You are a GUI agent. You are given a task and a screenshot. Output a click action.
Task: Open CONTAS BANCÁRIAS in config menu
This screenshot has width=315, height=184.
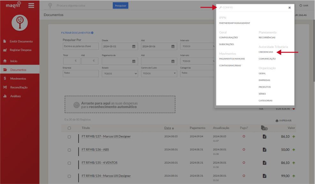pos(230,66)
